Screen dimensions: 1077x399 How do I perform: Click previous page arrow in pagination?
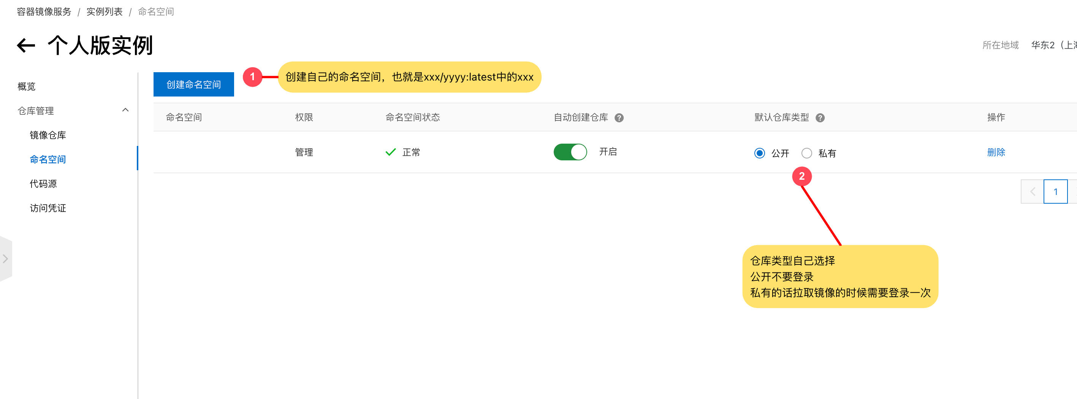pyautogui.click(x=1032, y=192)
